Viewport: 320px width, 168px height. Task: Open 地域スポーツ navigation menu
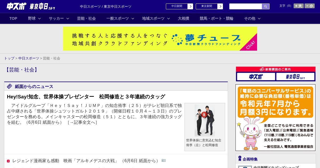click(153, 18)
